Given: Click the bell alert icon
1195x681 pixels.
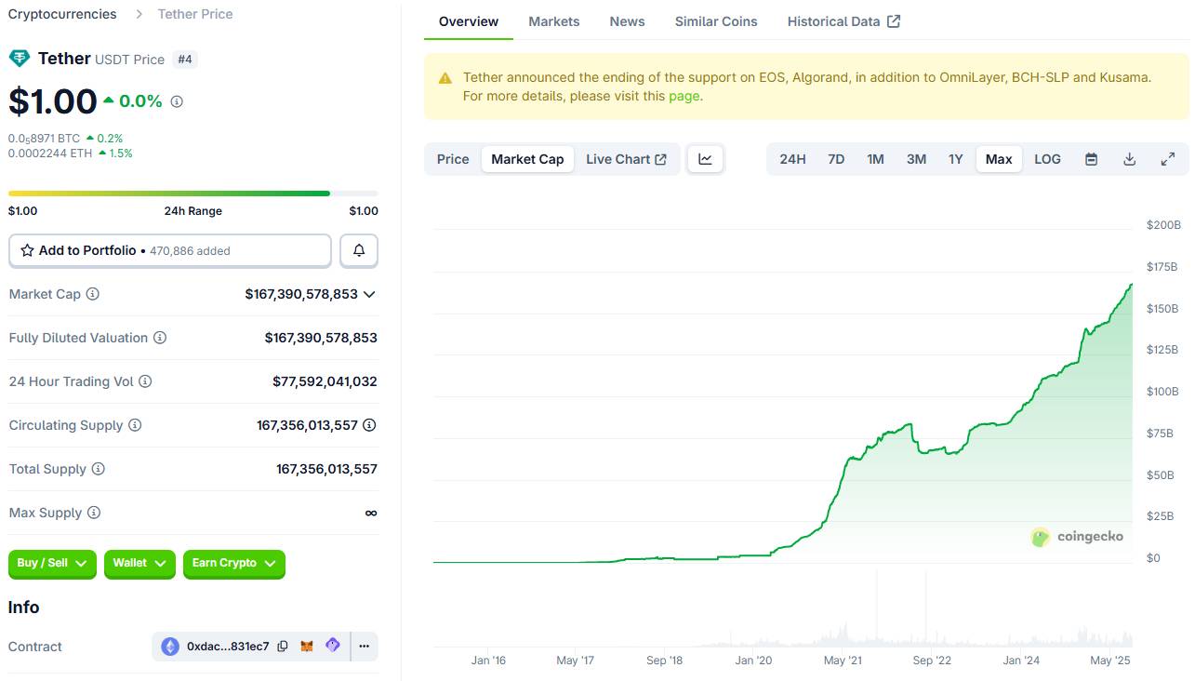Looking at the screenshot, I should pyautogui.click(x=359, y=251).
